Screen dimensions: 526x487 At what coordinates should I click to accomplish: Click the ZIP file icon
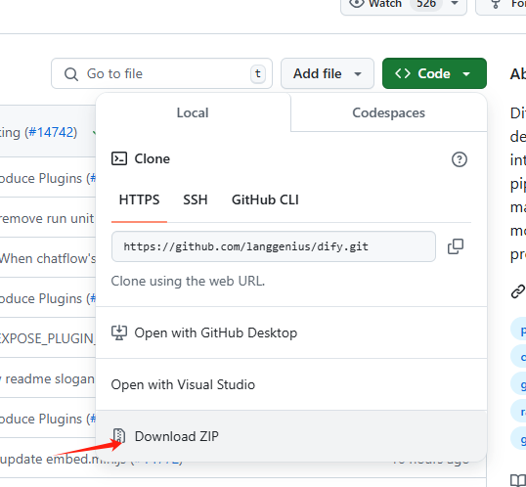[119, 436]
